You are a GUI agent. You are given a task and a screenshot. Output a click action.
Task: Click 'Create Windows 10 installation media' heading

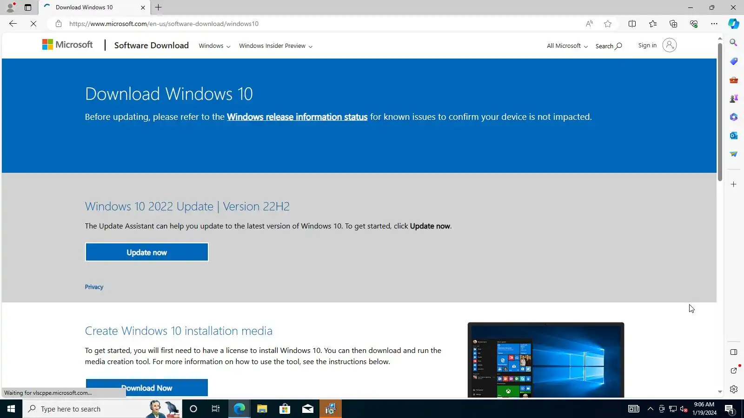tap(179, 331)
